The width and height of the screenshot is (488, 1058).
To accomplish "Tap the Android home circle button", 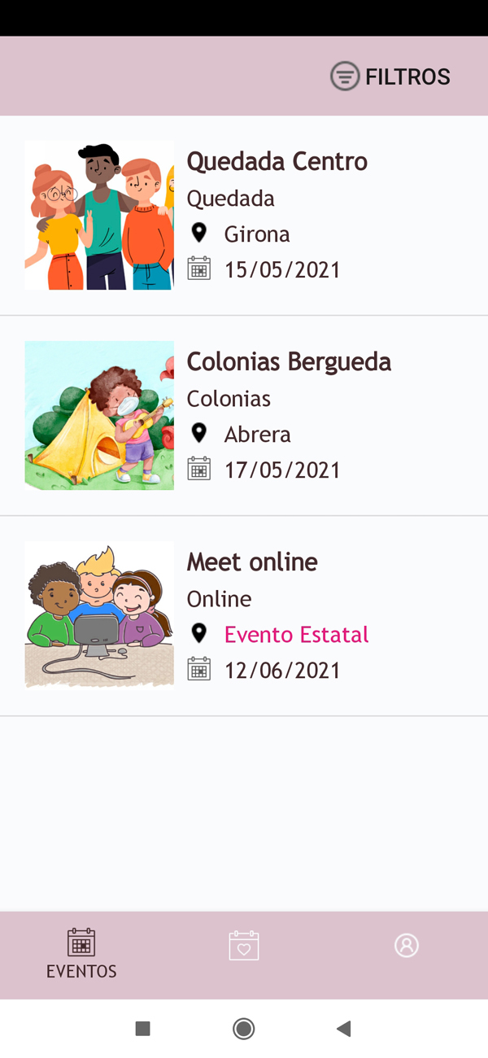I will pos(243,1029).
